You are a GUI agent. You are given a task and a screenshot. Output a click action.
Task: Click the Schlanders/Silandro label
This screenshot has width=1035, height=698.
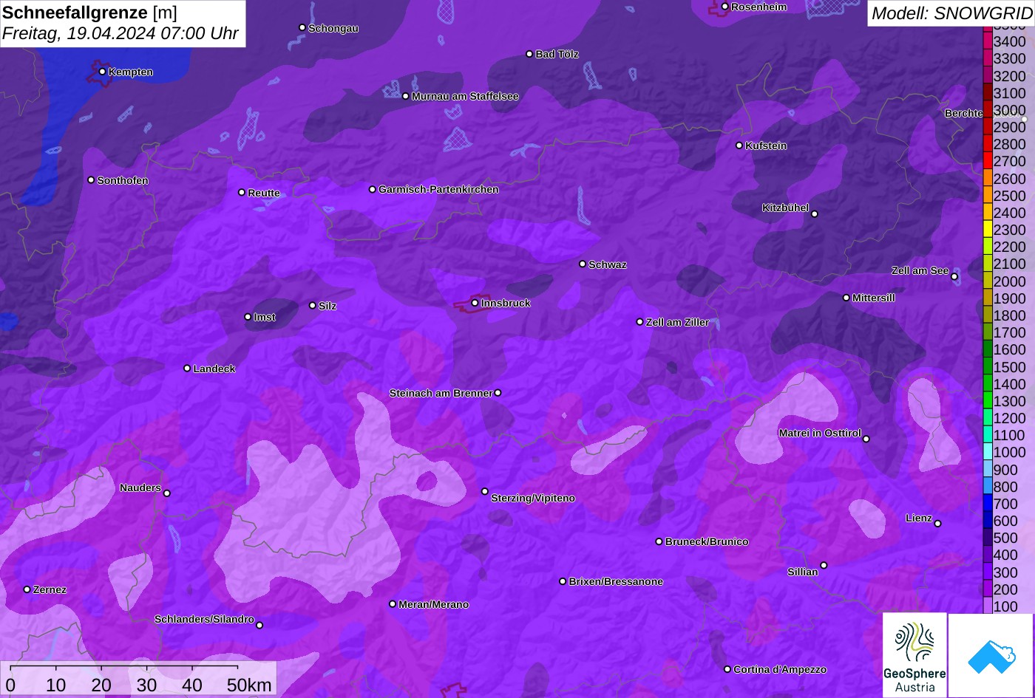tap(204, 619)
